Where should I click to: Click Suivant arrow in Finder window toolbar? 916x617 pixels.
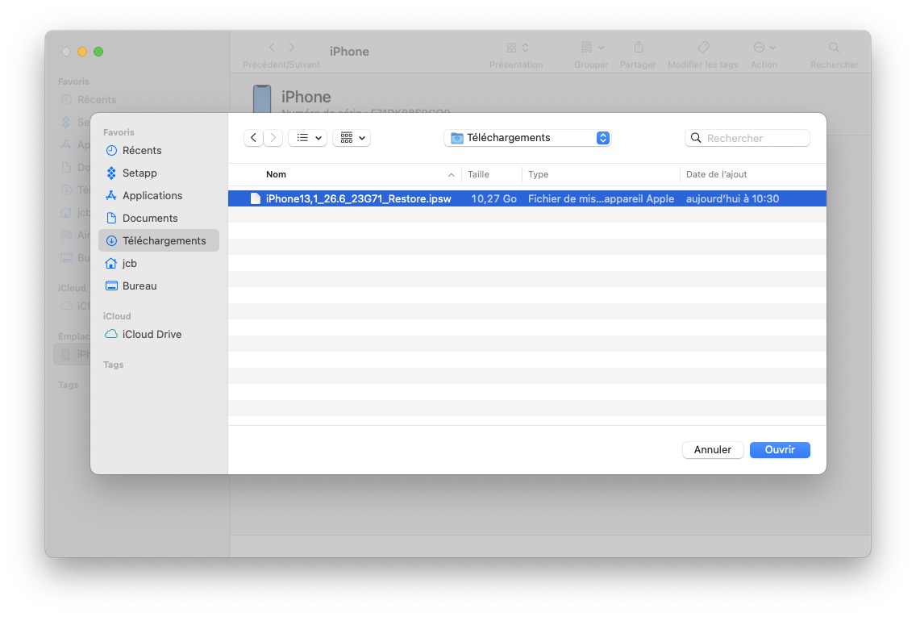(292, 47)
